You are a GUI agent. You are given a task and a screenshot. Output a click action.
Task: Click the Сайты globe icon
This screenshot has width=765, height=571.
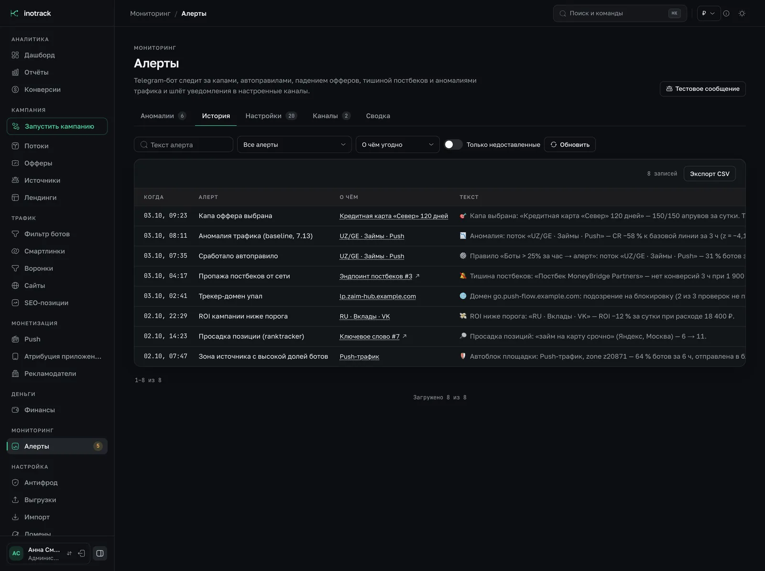coord(15,285)
